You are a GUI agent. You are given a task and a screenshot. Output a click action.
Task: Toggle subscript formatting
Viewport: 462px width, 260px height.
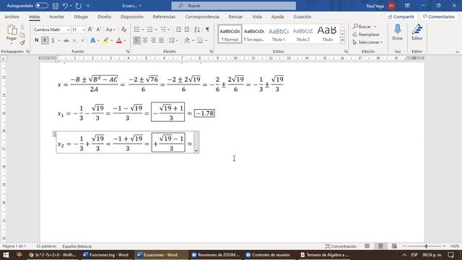click(x=74, y=40)
